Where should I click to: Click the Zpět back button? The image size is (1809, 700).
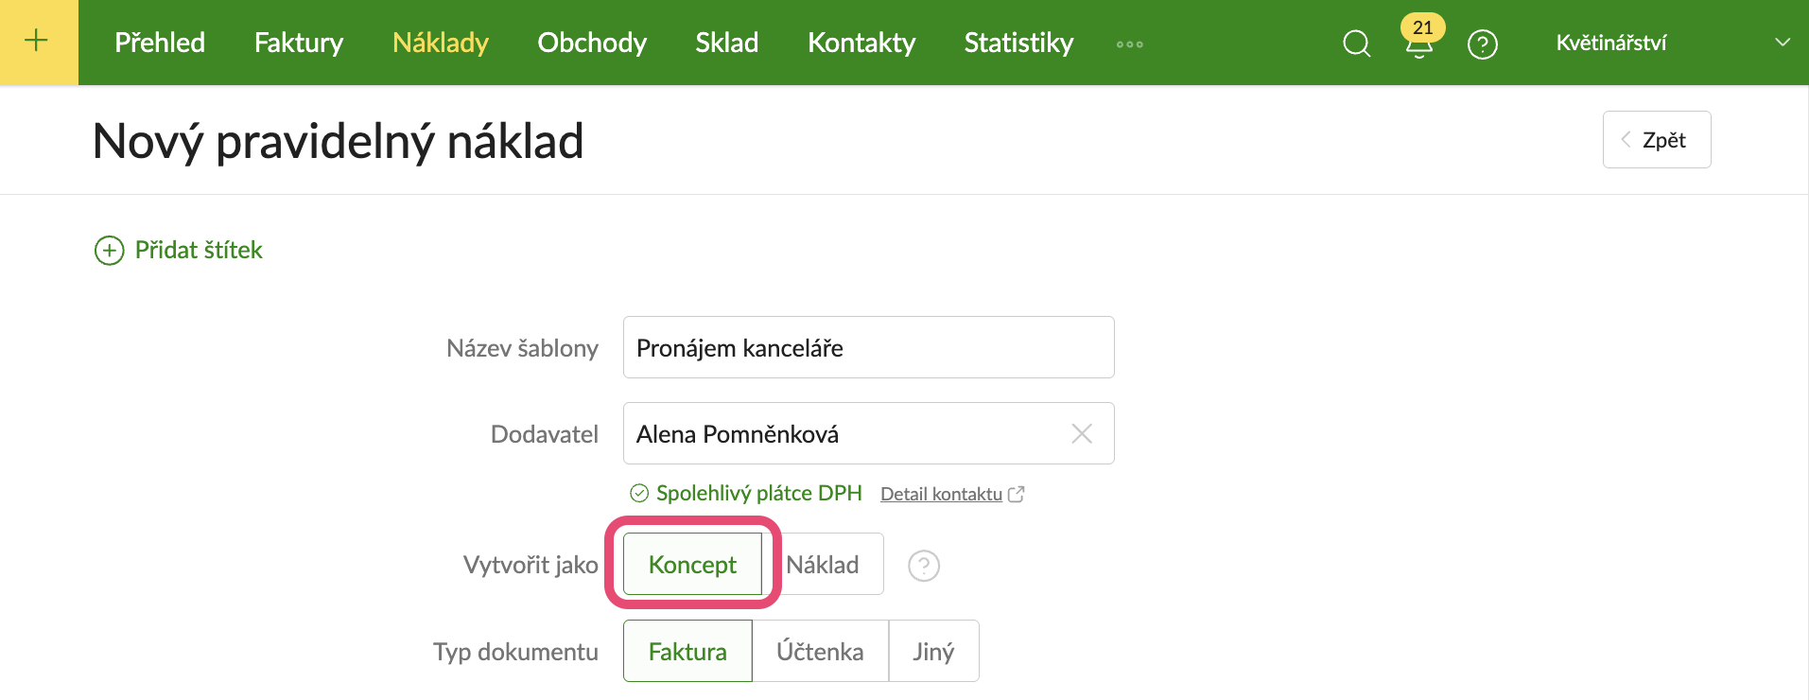(1657, 140)
